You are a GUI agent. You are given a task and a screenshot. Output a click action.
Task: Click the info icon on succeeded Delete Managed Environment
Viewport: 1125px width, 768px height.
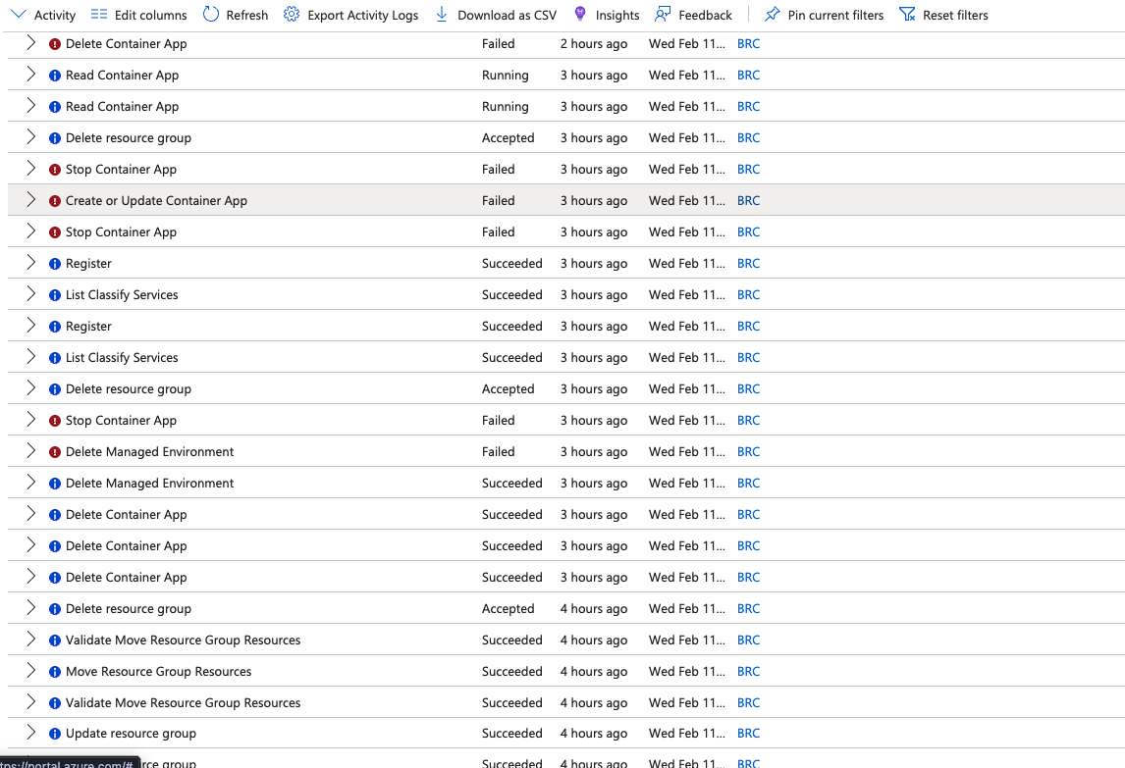click(55, 484)
